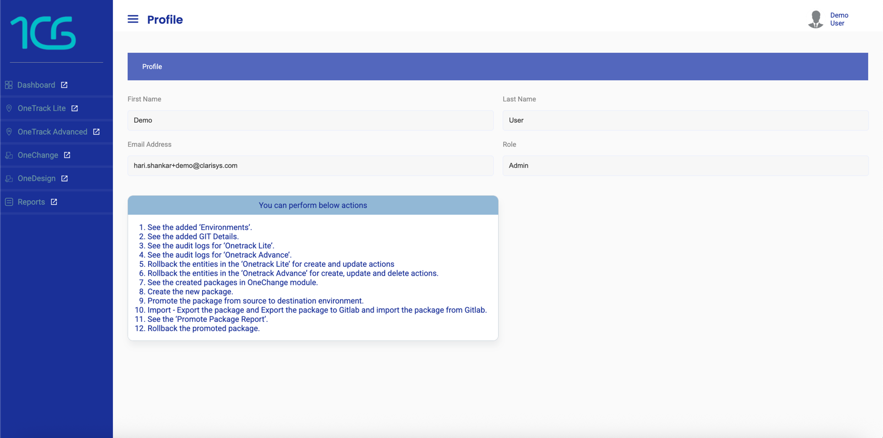Go to OneTrack Advanced in sidebar
883x438 pixels.
[x=52, y=132]
